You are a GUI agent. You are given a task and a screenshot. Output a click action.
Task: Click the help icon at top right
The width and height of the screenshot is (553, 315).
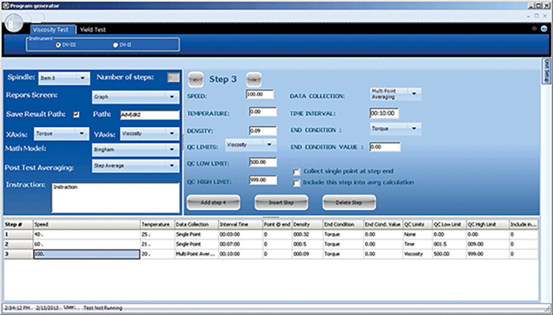pyautogui.click(x=544, y=29)
